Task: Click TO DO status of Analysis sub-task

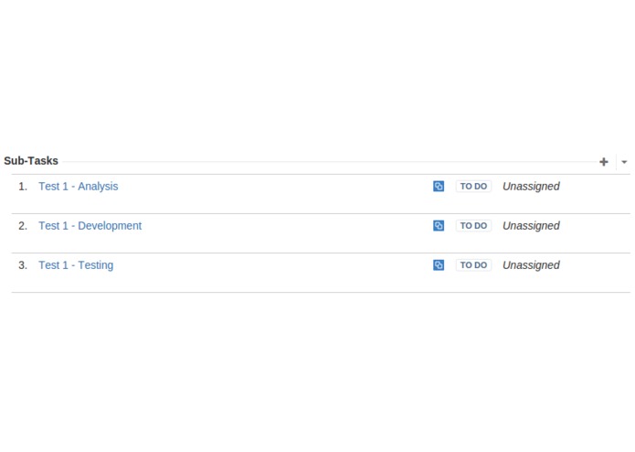Action: pos(473,186)
